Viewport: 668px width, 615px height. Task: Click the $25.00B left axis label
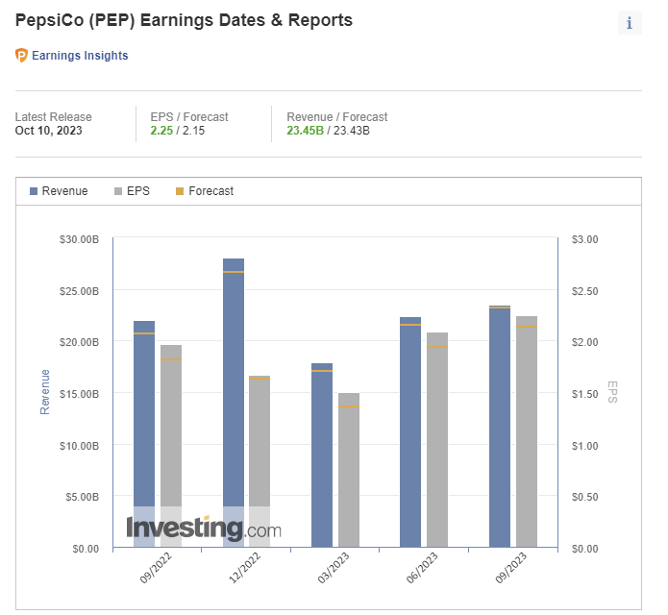[79, 291]
